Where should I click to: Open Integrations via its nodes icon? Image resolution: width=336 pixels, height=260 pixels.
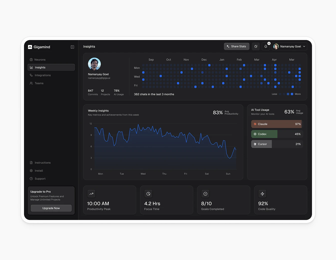pos(31,75)
